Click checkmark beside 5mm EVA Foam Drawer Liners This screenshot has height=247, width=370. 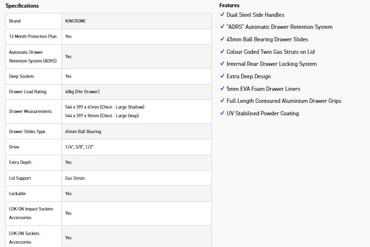[x=222, y=88]
